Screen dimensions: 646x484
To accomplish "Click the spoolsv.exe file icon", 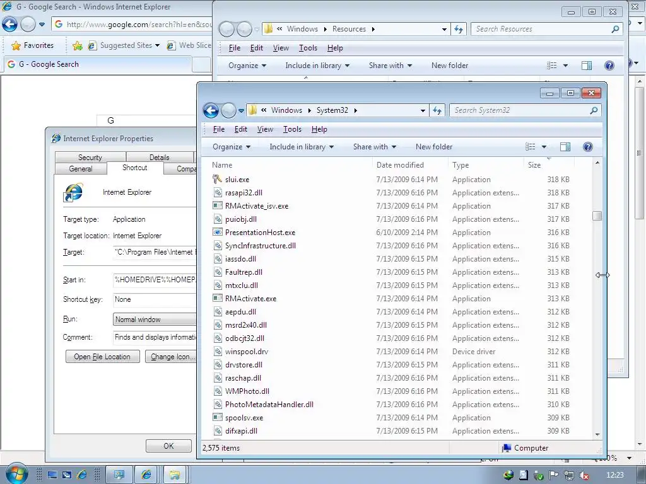I will coord(217,417).
